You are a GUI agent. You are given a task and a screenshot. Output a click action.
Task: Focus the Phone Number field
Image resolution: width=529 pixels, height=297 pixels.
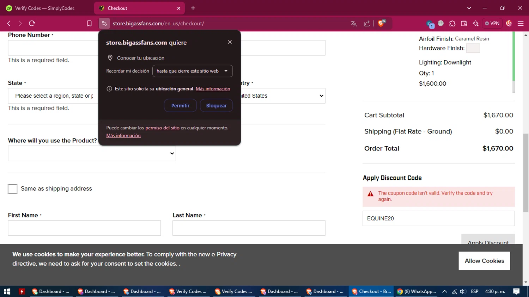[x=53, y=48]
